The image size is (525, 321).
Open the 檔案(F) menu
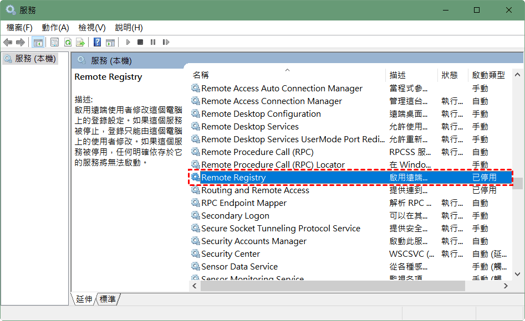point(19,27)
